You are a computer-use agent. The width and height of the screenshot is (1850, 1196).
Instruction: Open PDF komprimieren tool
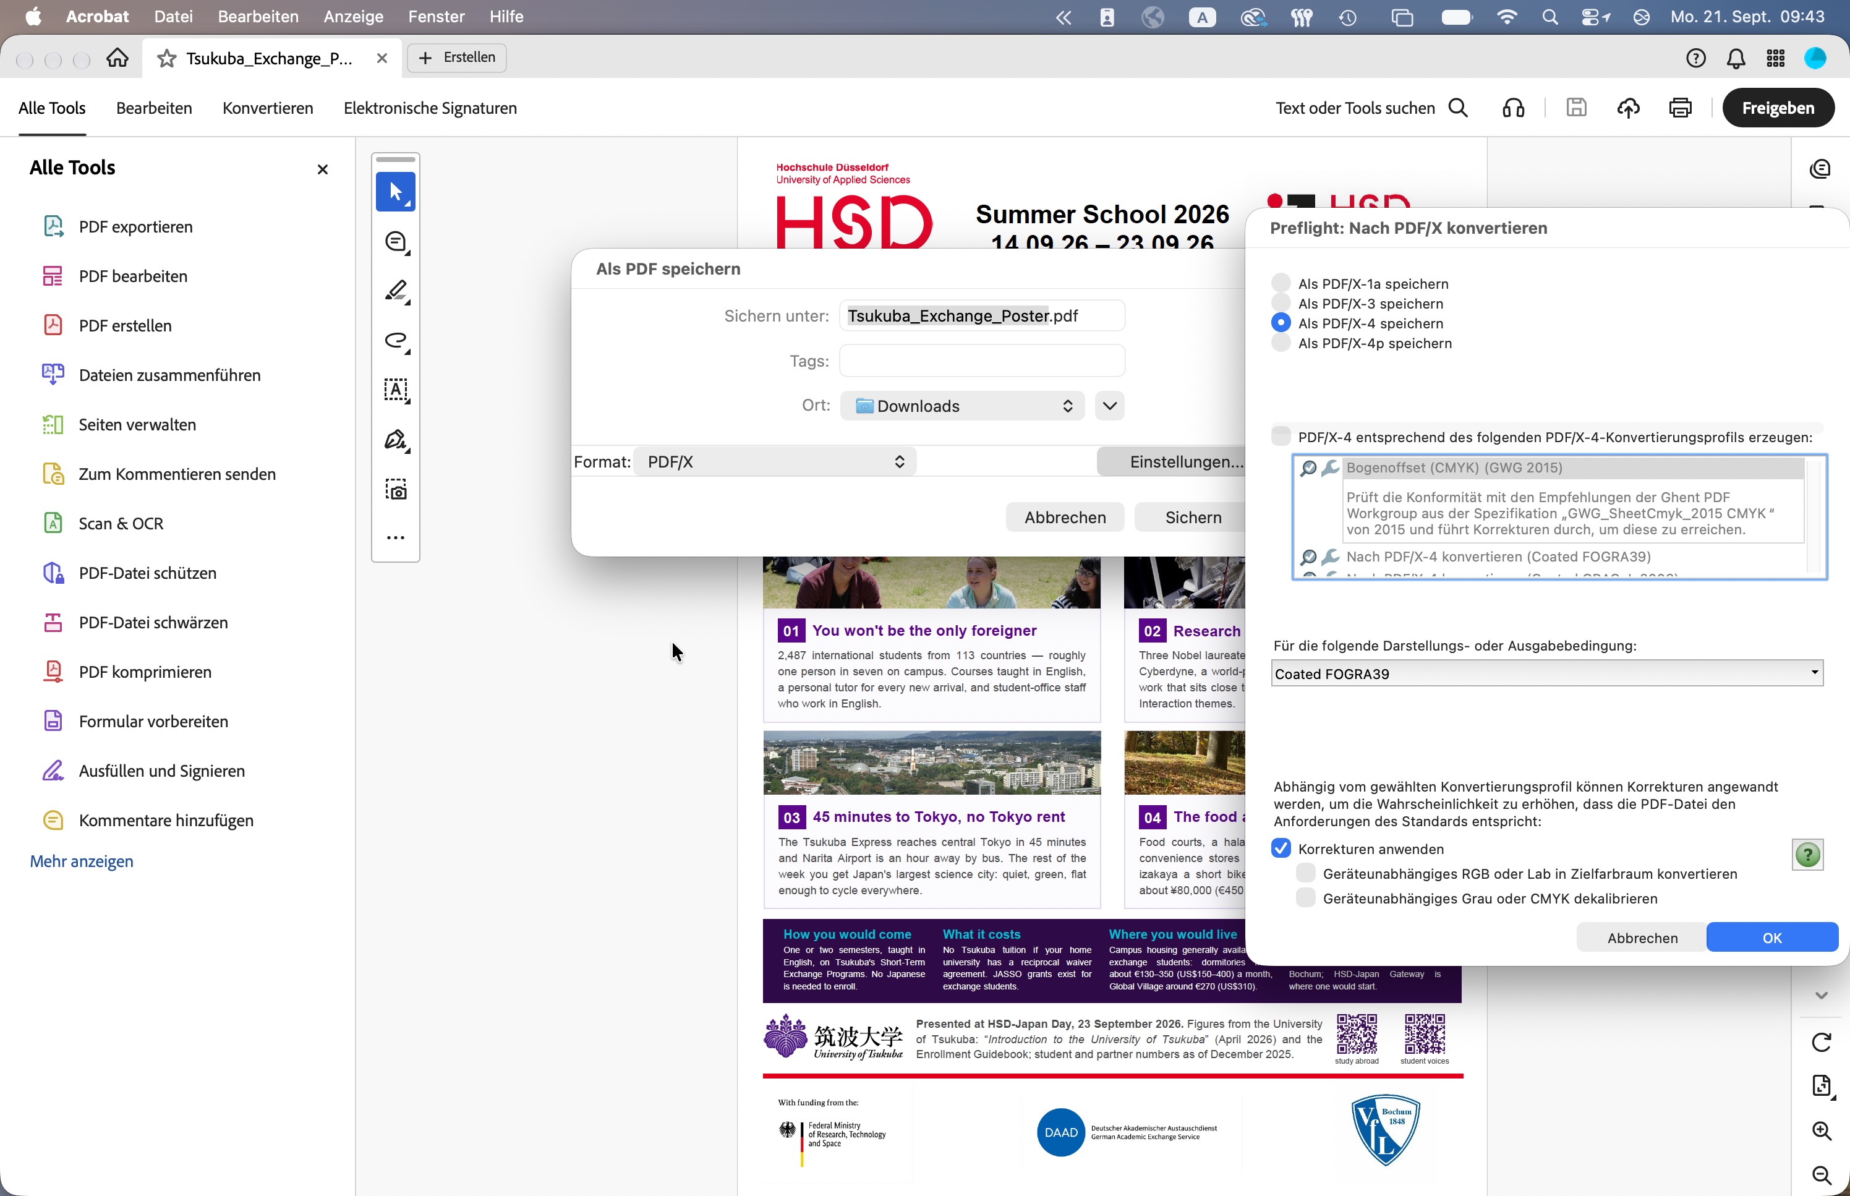[x=127, y=672]
